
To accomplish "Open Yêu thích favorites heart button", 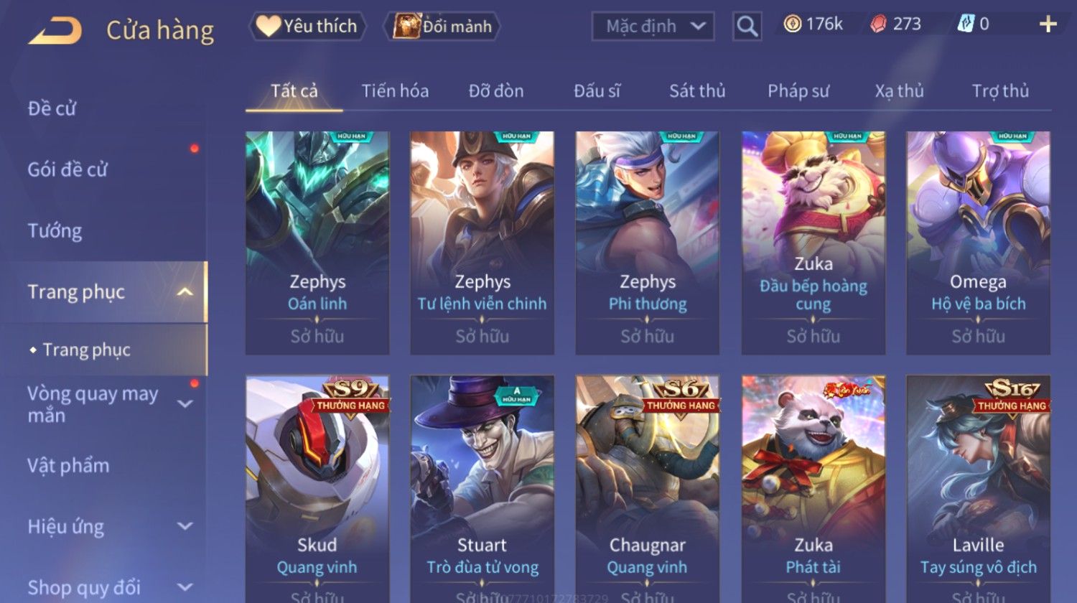I will coord(307,27).
